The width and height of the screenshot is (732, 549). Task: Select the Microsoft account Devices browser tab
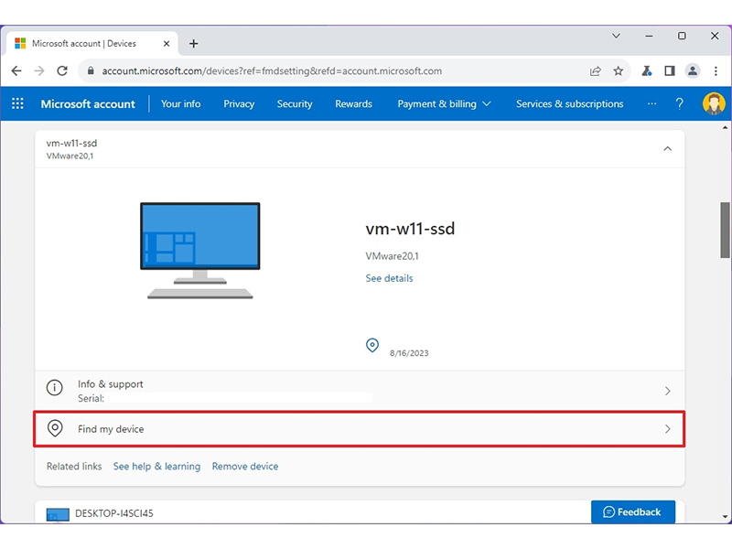click(92, 43)
